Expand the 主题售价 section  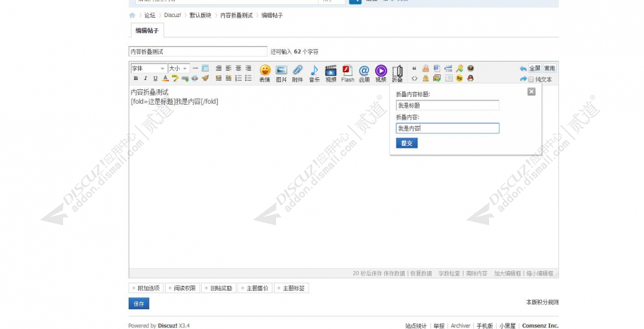point(255,289)
